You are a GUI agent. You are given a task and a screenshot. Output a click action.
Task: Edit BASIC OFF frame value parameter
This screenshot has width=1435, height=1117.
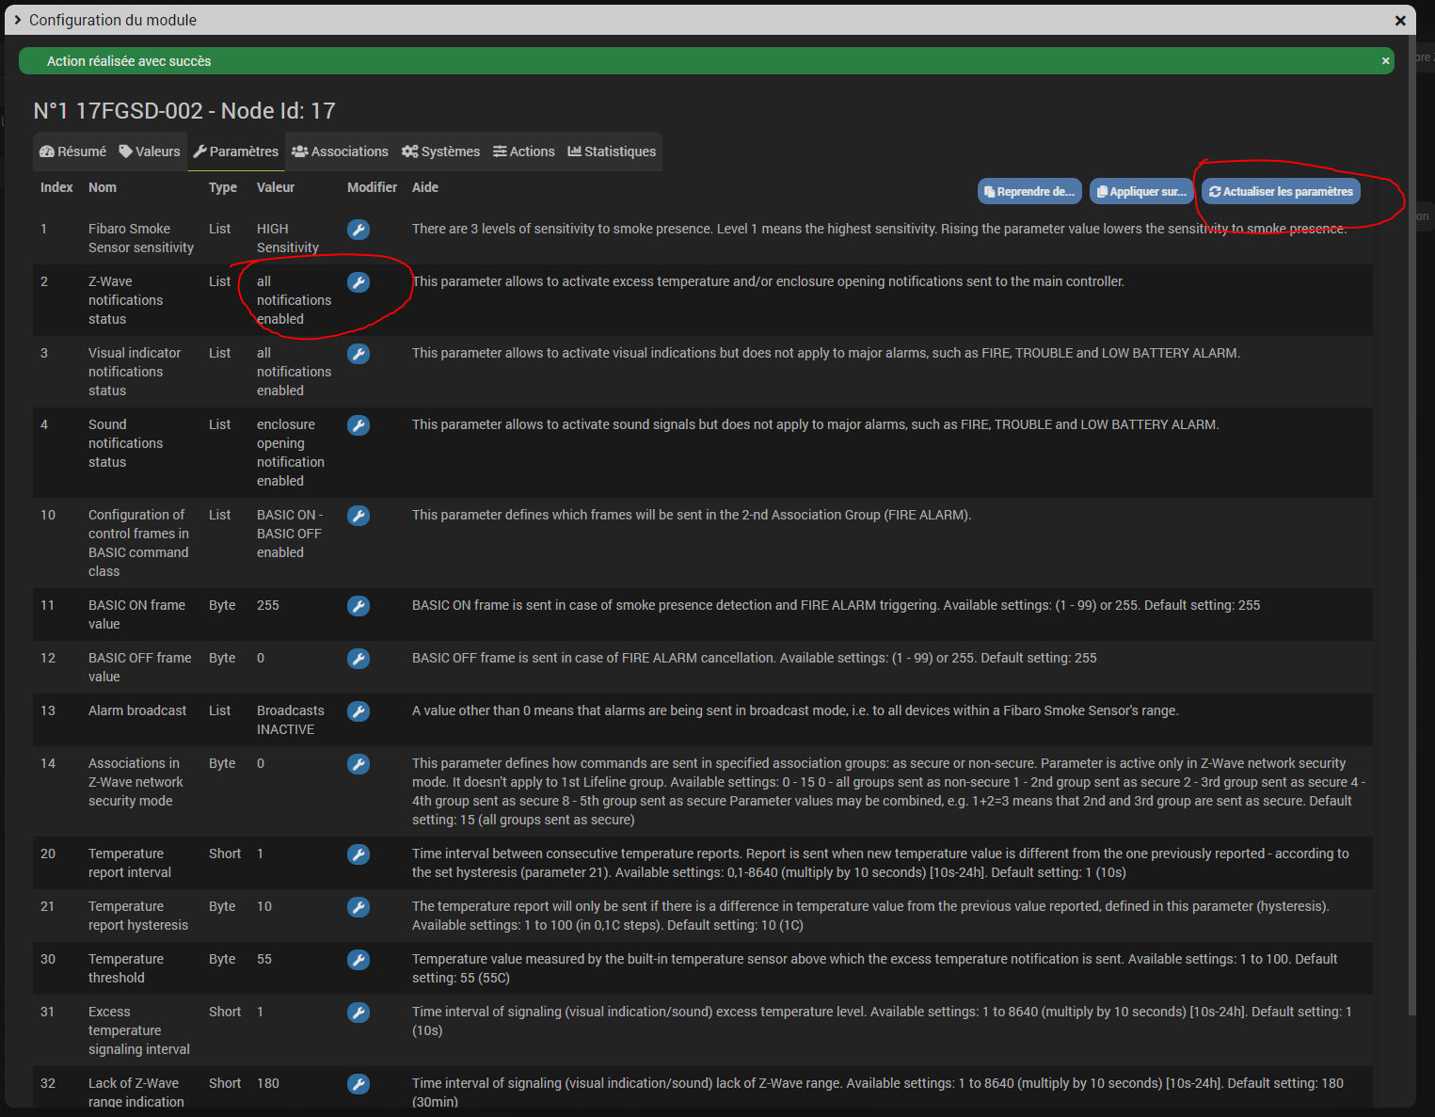click(x=359, y=659)
